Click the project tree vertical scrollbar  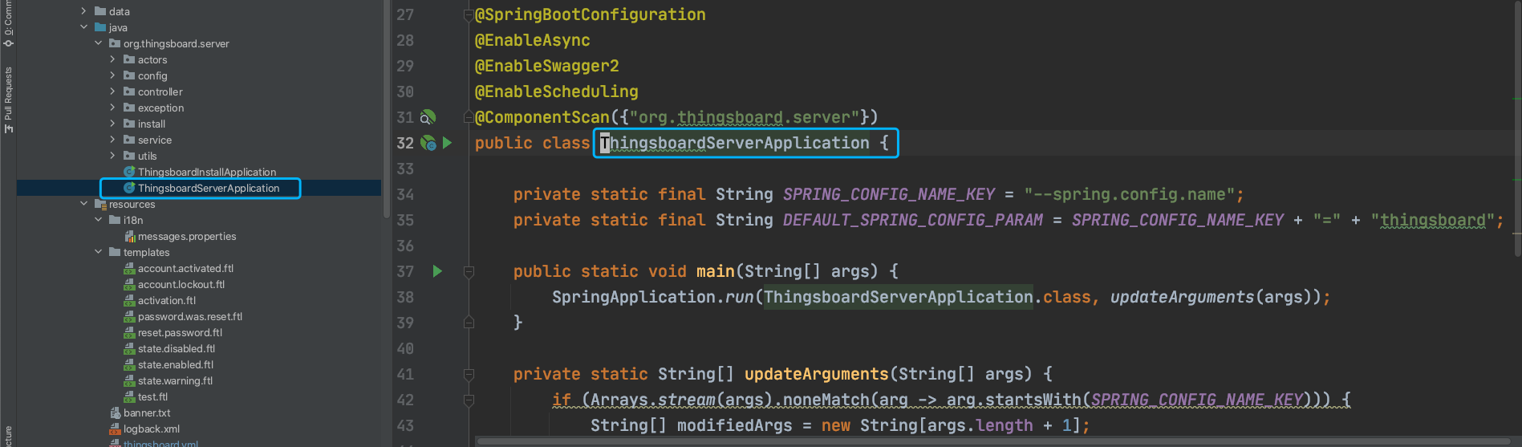(x=387, y=108)
